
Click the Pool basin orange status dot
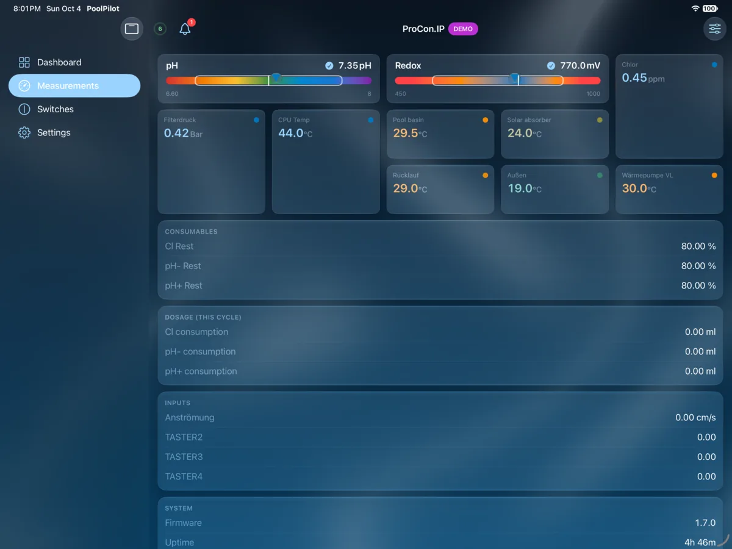[x=486, y=120]
